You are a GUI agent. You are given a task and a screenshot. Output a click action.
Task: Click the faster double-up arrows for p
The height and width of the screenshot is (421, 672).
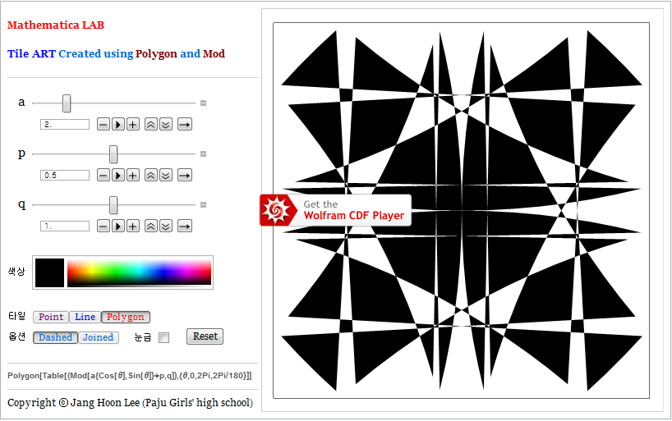(151, 175)
